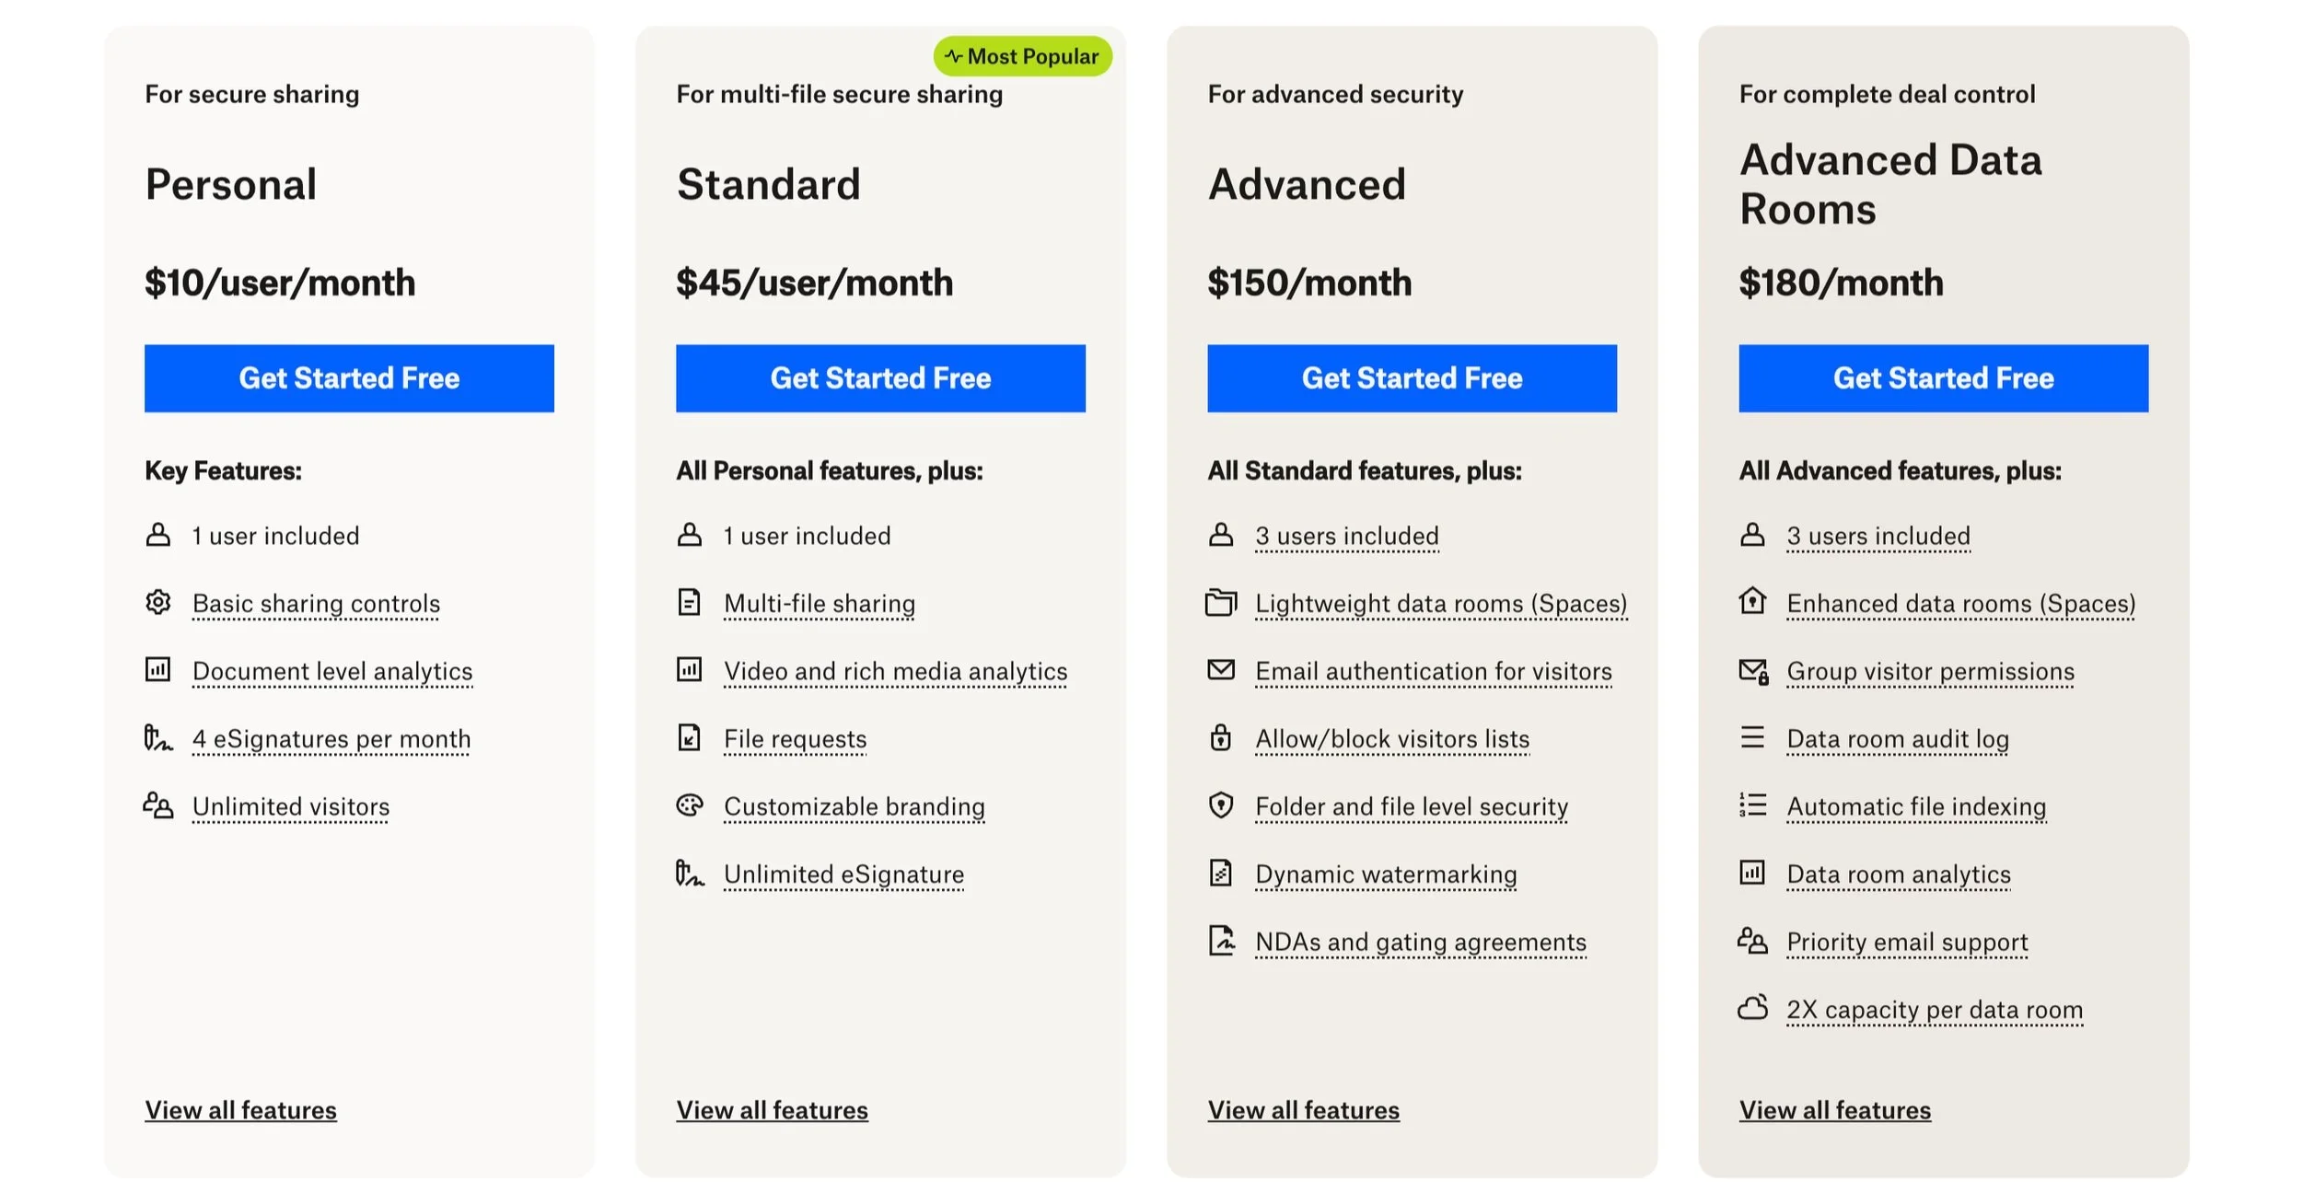Image resolution: width=2302 pixels, height=1204 pixels.
Task: Click the envelope icon for Email authentication
Action: click(1221, 669)
